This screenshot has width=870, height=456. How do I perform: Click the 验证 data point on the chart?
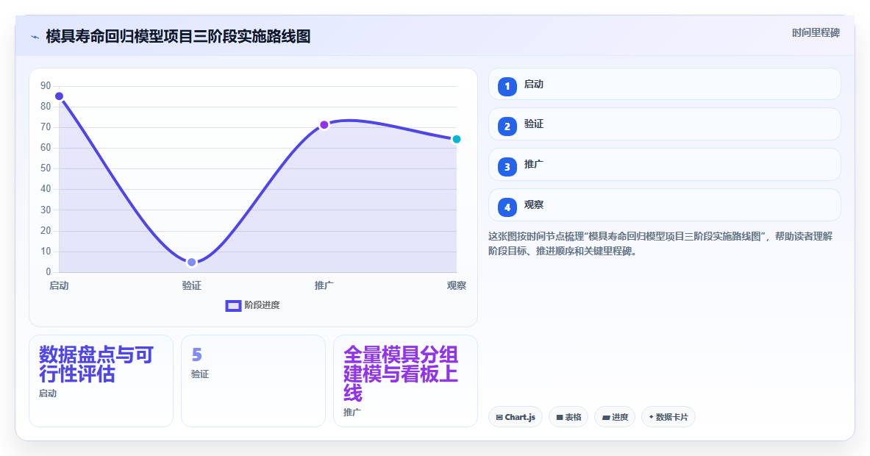[x=191, y=263]
